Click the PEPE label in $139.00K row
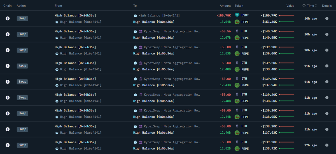Screen dimensions: 336x154 (x=245, y=53)
